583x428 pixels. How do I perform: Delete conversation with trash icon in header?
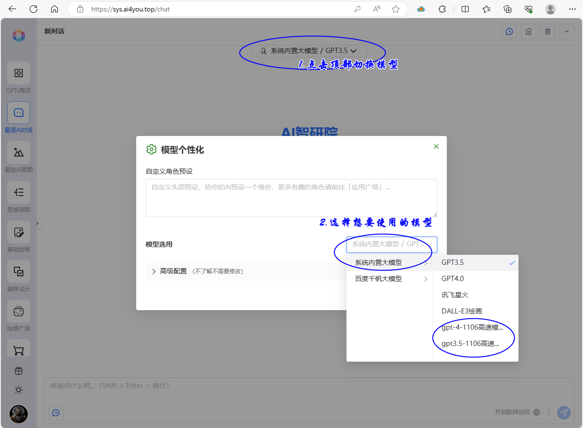click(x=548, y=31)
